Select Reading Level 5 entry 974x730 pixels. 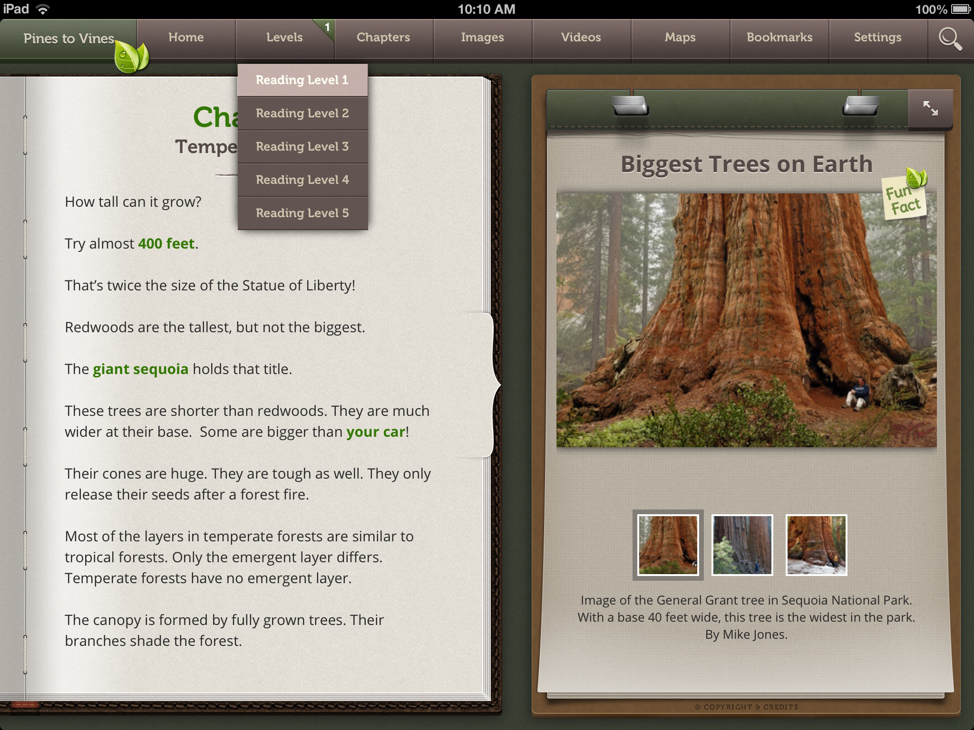(x=302, y=213)
